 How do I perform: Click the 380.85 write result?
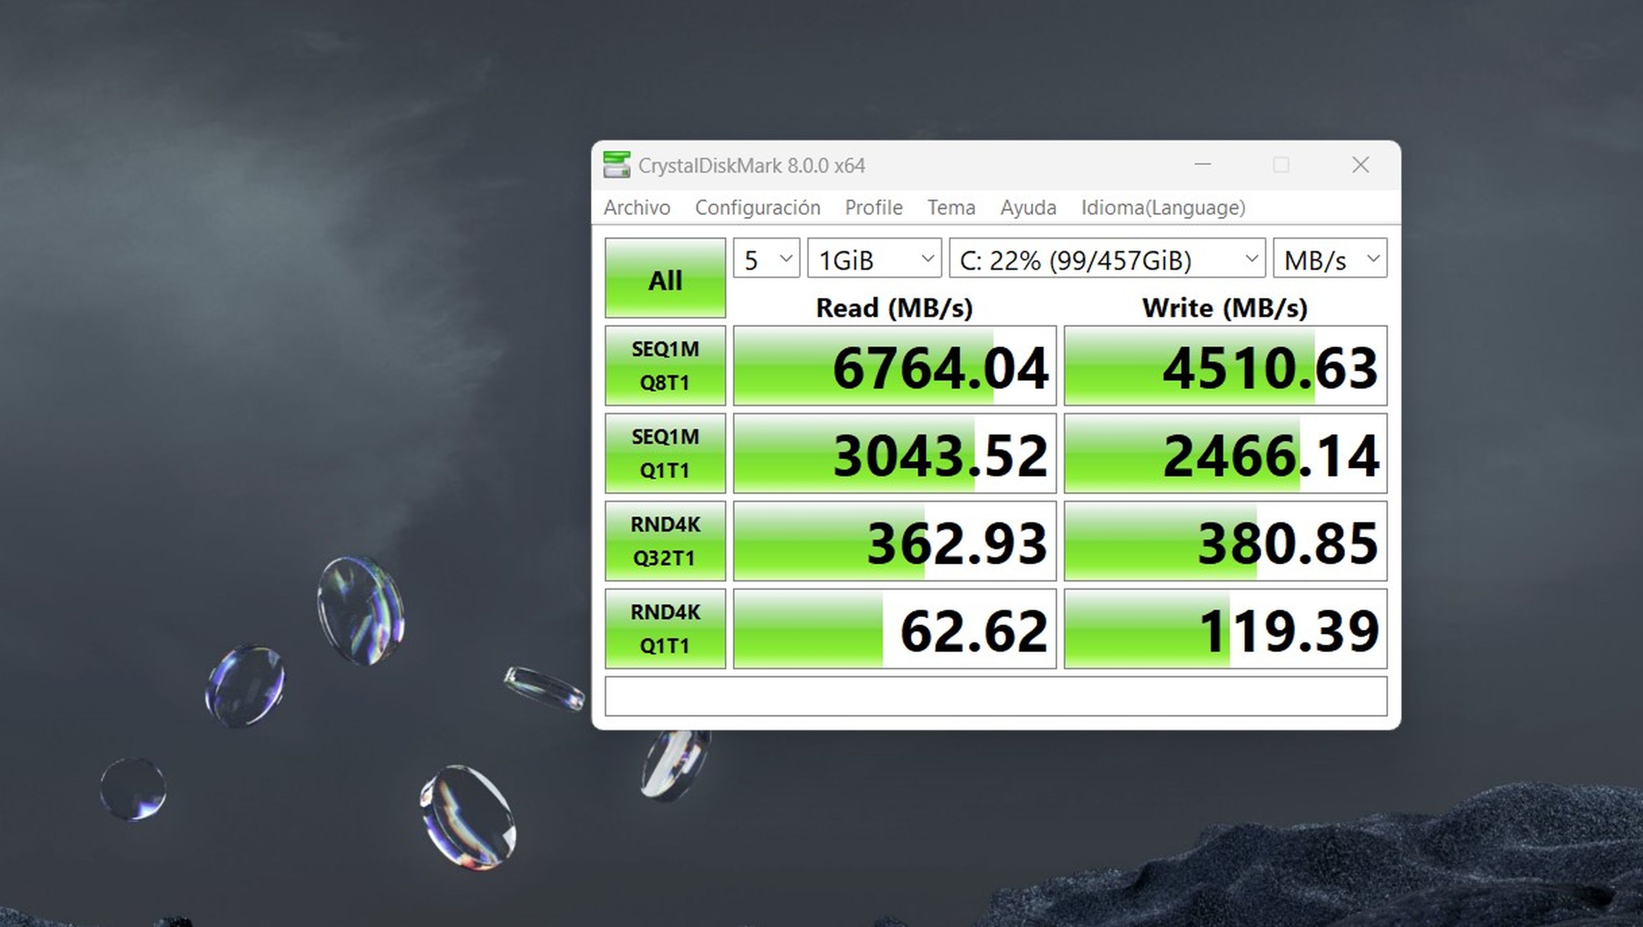point(1225,540)
